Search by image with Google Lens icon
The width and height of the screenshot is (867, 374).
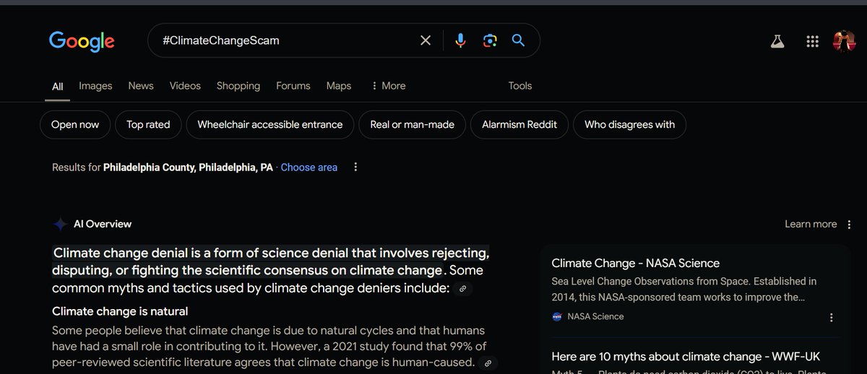490,40
